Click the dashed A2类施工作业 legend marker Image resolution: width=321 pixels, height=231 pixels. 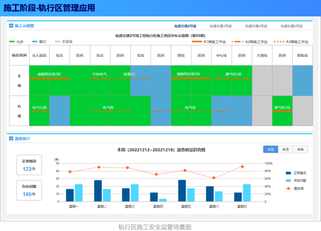(237, 42)
